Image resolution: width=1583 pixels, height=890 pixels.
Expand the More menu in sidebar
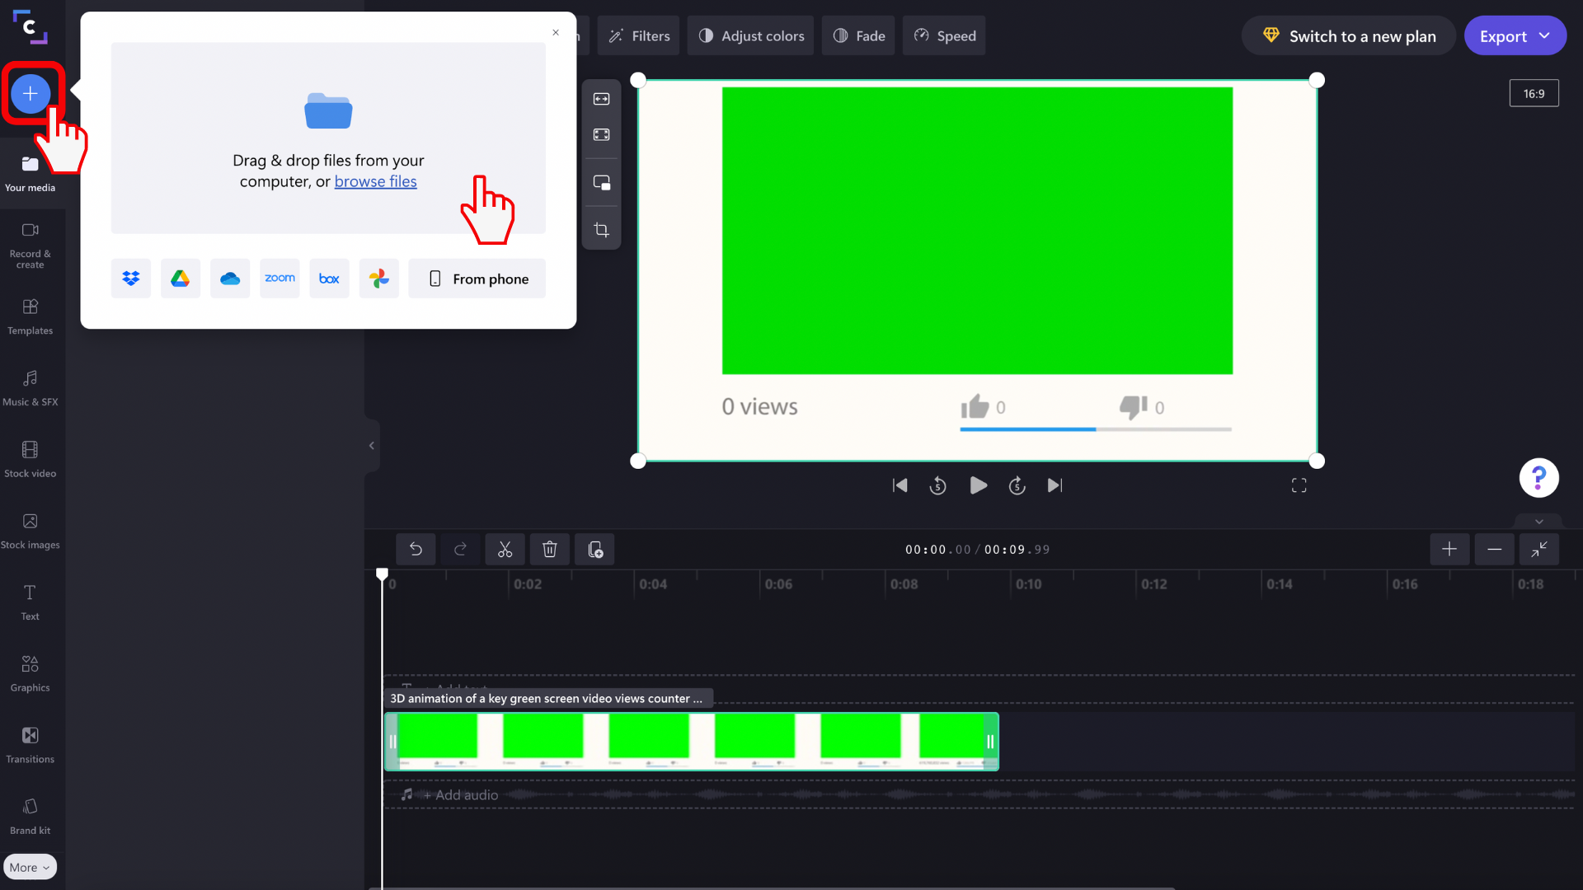tap(30, 866)
